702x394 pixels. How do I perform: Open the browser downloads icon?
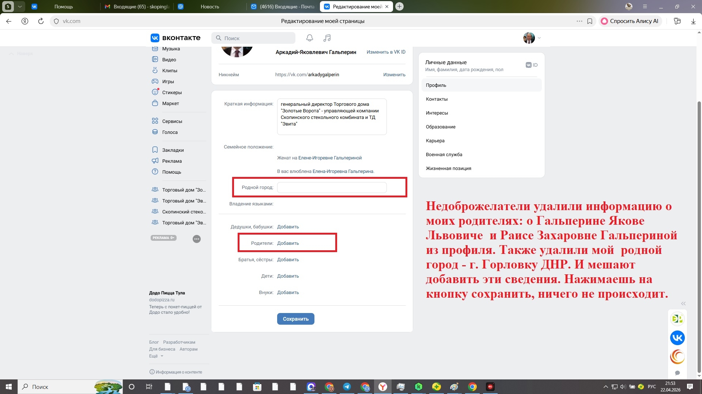[693, 21]
